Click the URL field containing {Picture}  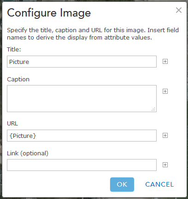(82, 136)
